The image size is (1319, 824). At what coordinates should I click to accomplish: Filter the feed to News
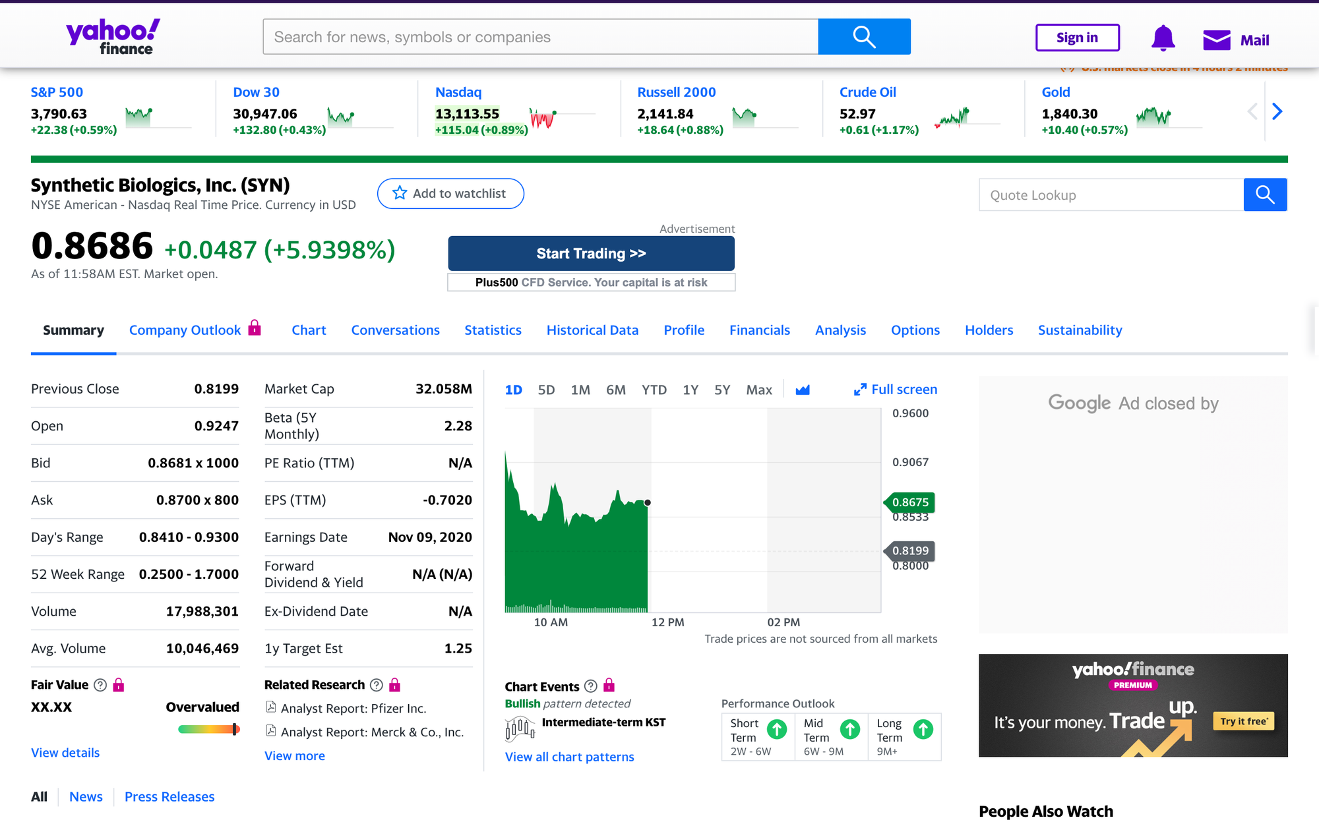86,797
